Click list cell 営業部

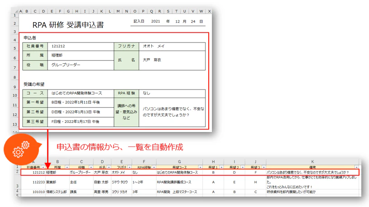[x=51, y=182]
